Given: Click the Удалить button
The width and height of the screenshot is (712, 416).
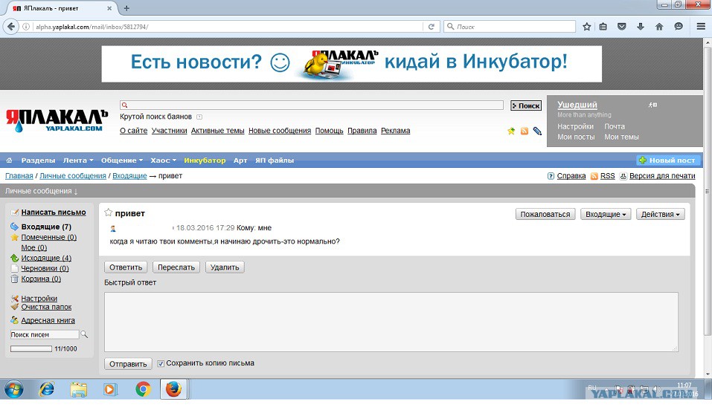Looking at the screenshot, I should [x=225, y=267].
